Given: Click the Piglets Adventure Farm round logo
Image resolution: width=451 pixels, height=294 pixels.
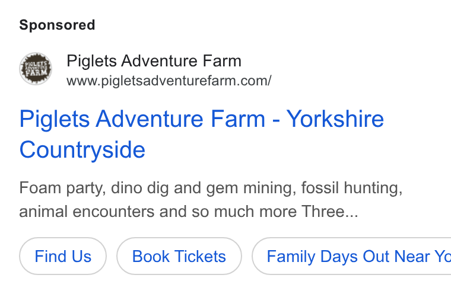Looking at the screenshot, I should coord(36,69).
